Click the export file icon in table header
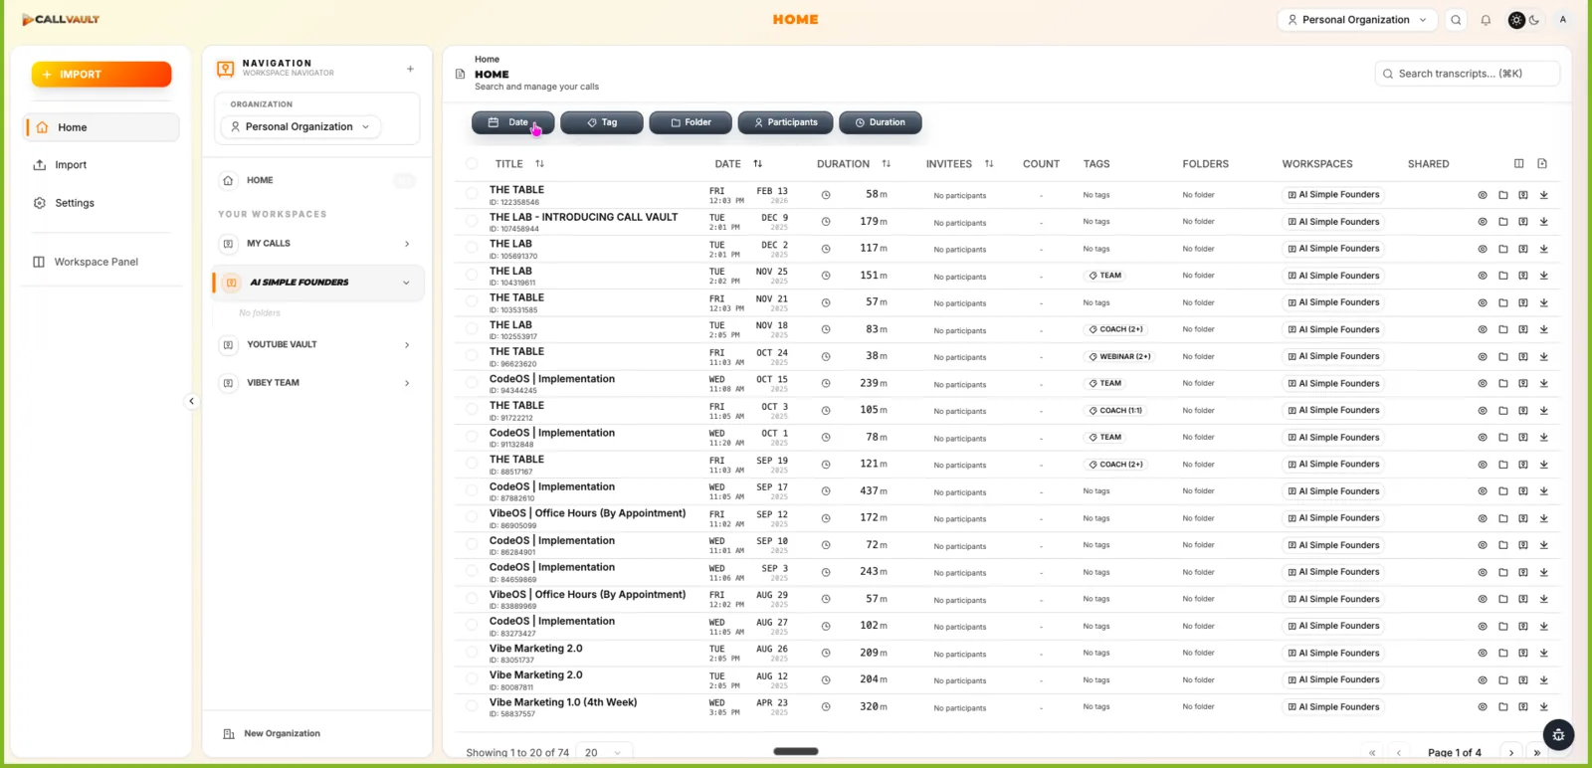Screen dimensions: 1592x768 click(x=1542, y=163)
